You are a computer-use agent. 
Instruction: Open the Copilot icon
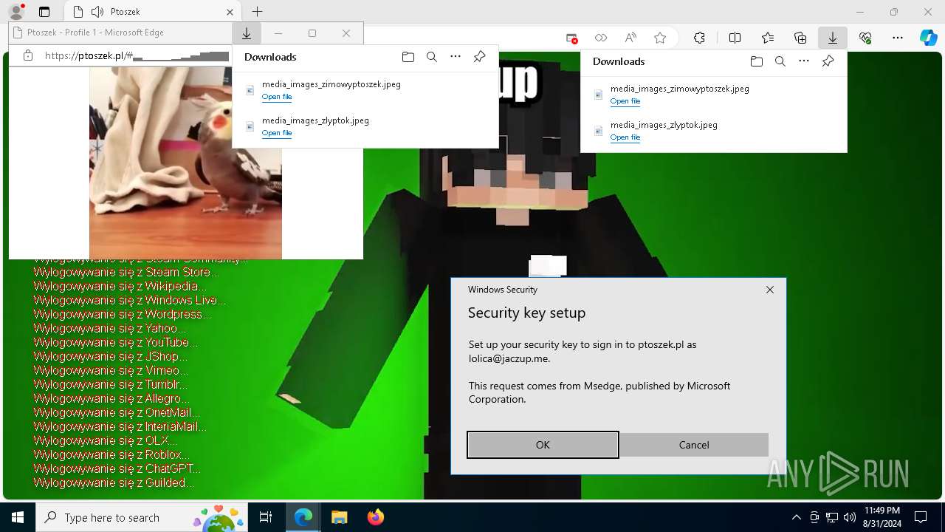(928, 38)
